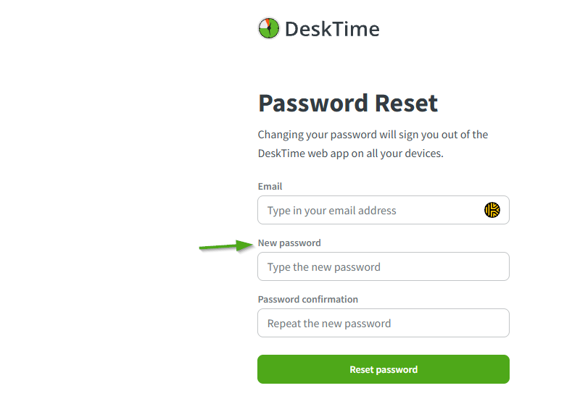Screen dimensions: 572x417
Task: Click the DeskTime wordmark text
Action: click(x=332, y=29)
